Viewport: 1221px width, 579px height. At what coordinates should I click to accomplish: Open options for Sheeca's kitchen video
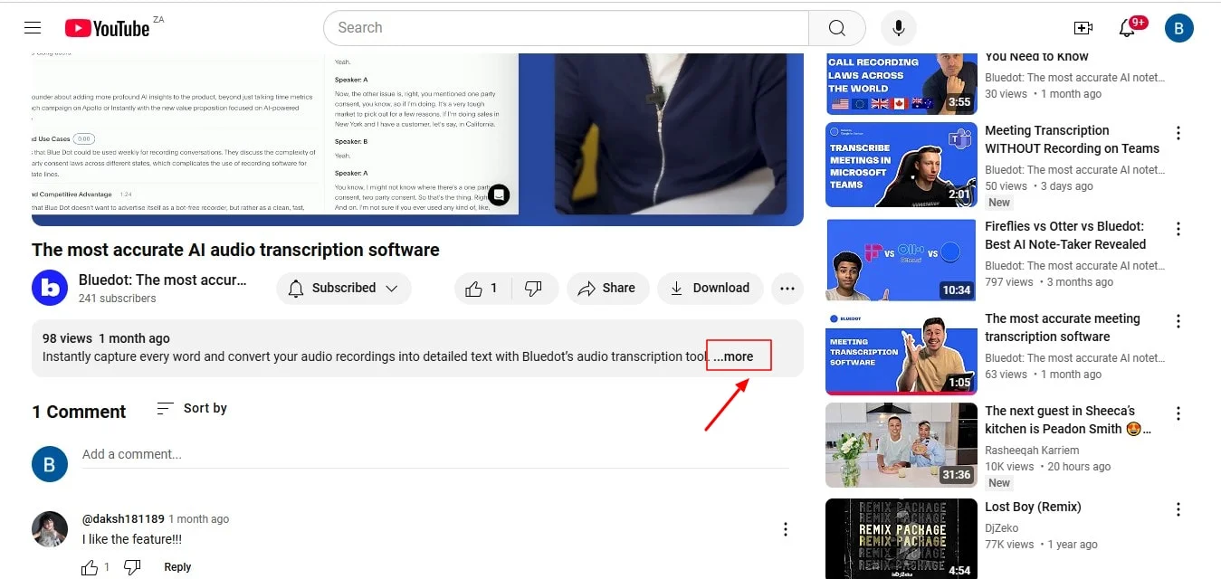[1178, 413]
